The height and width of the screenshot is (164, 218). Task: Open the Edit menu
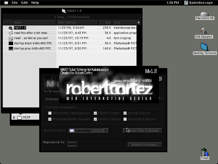coord(25,3)
